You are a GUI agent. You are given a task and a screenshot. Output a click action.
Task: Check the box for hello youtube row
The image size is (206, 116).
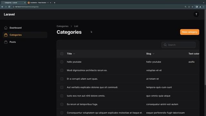click(x=62, y=62)
